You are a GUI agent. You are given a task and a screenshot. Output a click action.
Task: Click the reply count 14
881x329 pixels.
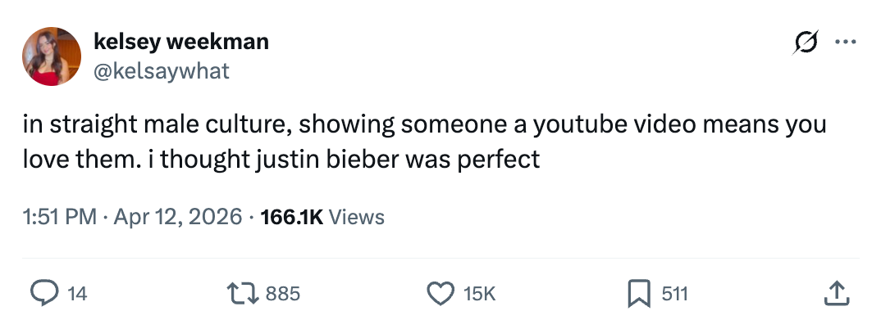coord(77,294)
